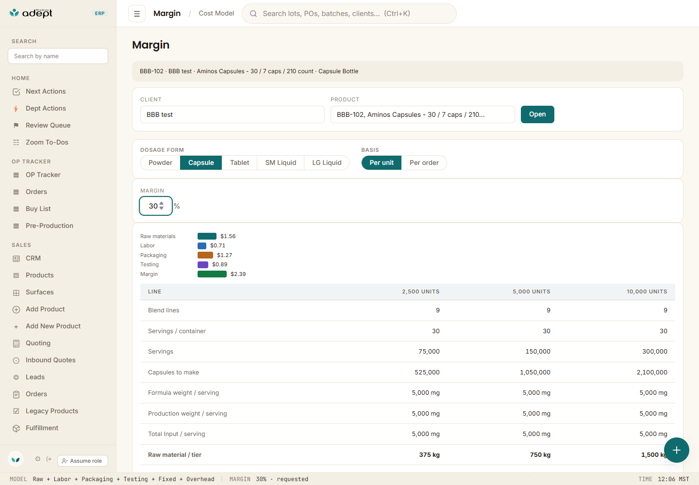The width and height of the screenshot is (699, 485).
Task: Click the Open product button
Action: point(537,114)
